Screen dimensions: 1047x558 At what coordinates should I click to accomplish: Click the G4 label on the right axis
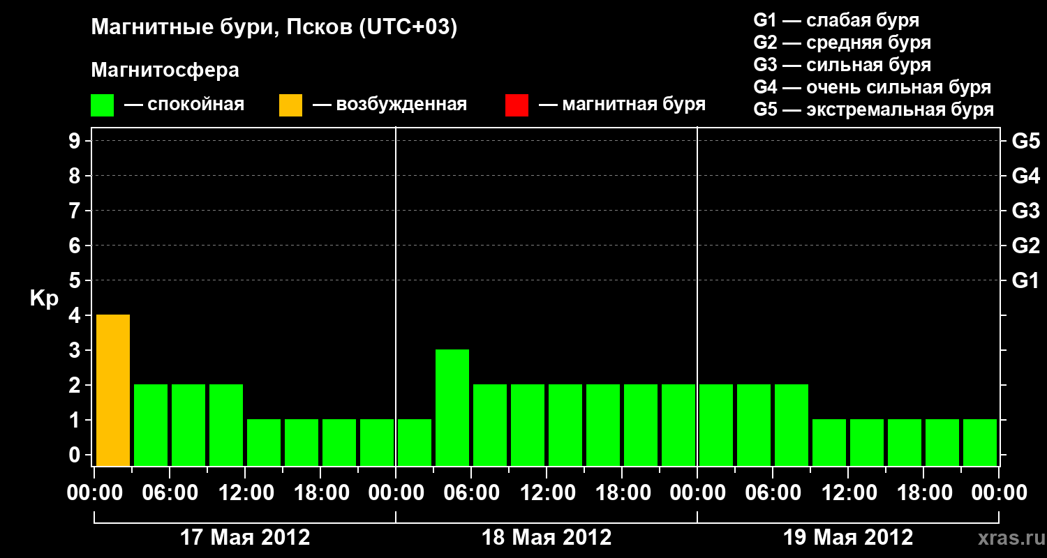pos(1025,176)
